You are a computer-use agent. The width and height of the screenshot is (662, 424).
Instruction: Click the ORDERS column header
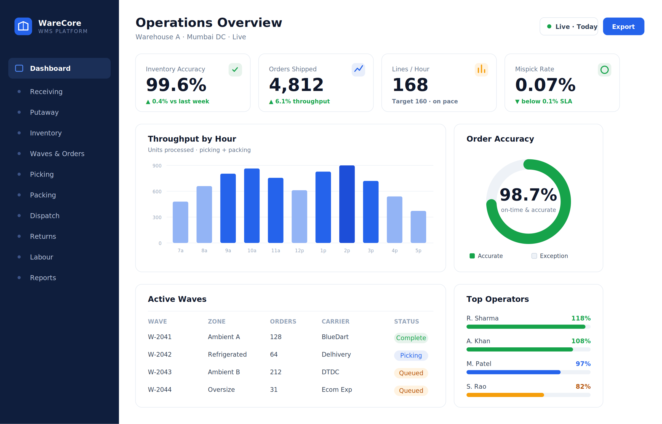click(283, 321)
